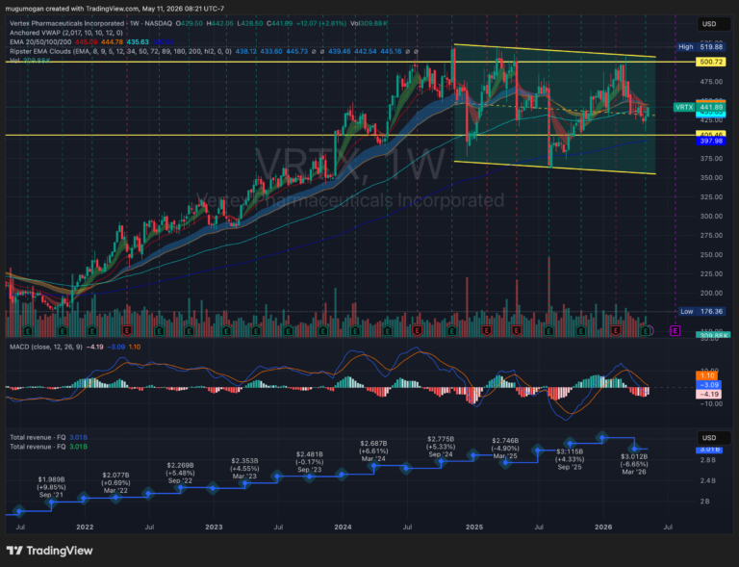Click the 2.4B revenue axis value
Viewport: 739px width, 567px height.
pyautogui.click(x=708, y=480)
